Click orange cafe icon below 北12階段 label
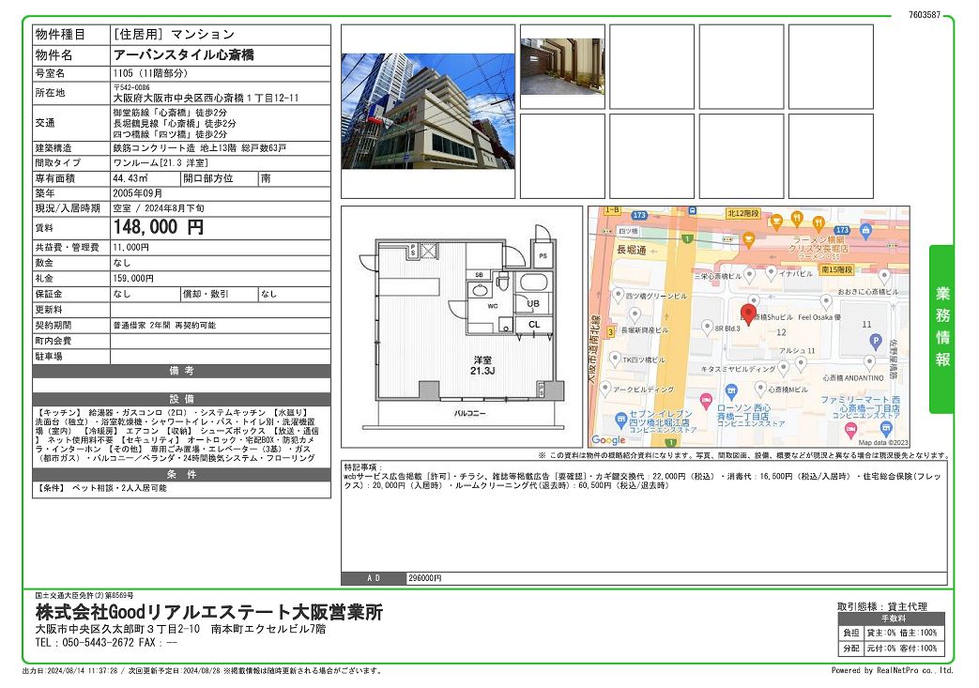979x688 pixels. [x=749, y=239]
